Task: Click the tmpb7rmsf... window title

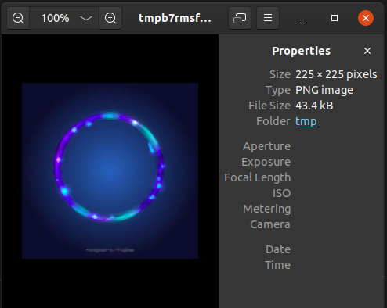Action: point(175,18)
